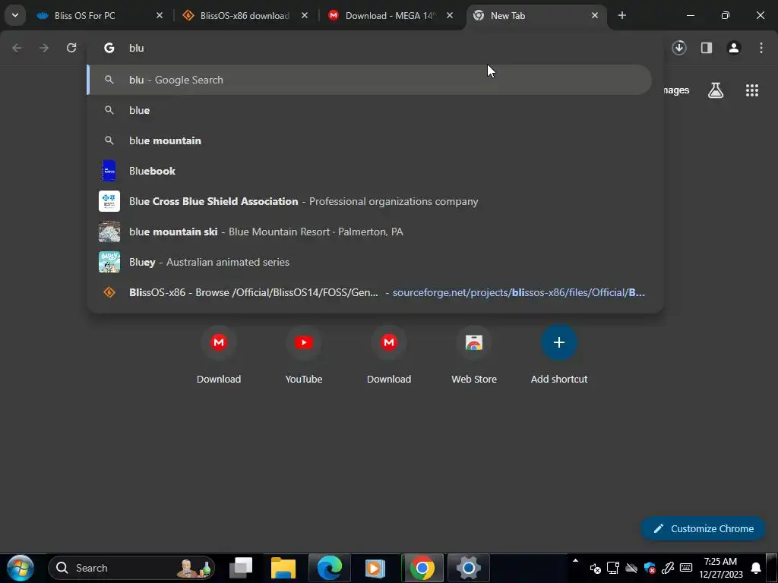Open the touch keyboard tray icon
Viewport: 778px width, 583px height.
[x=686, y=568]
